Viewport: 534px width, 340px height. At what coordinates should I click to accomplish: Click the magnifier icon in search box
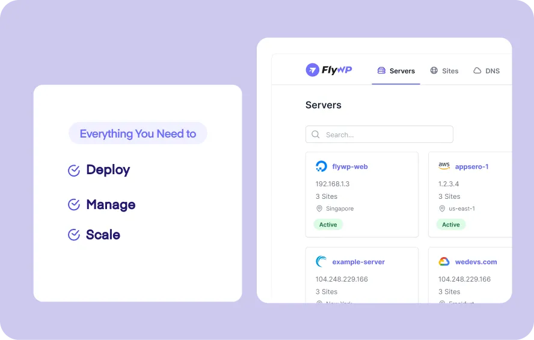tap(316, 135)
